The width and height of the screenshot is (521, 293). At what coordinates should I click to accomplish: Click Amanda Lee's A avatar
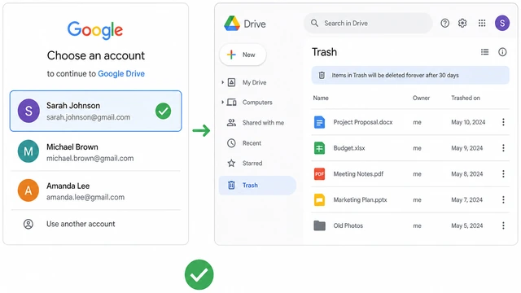point(28,190)
